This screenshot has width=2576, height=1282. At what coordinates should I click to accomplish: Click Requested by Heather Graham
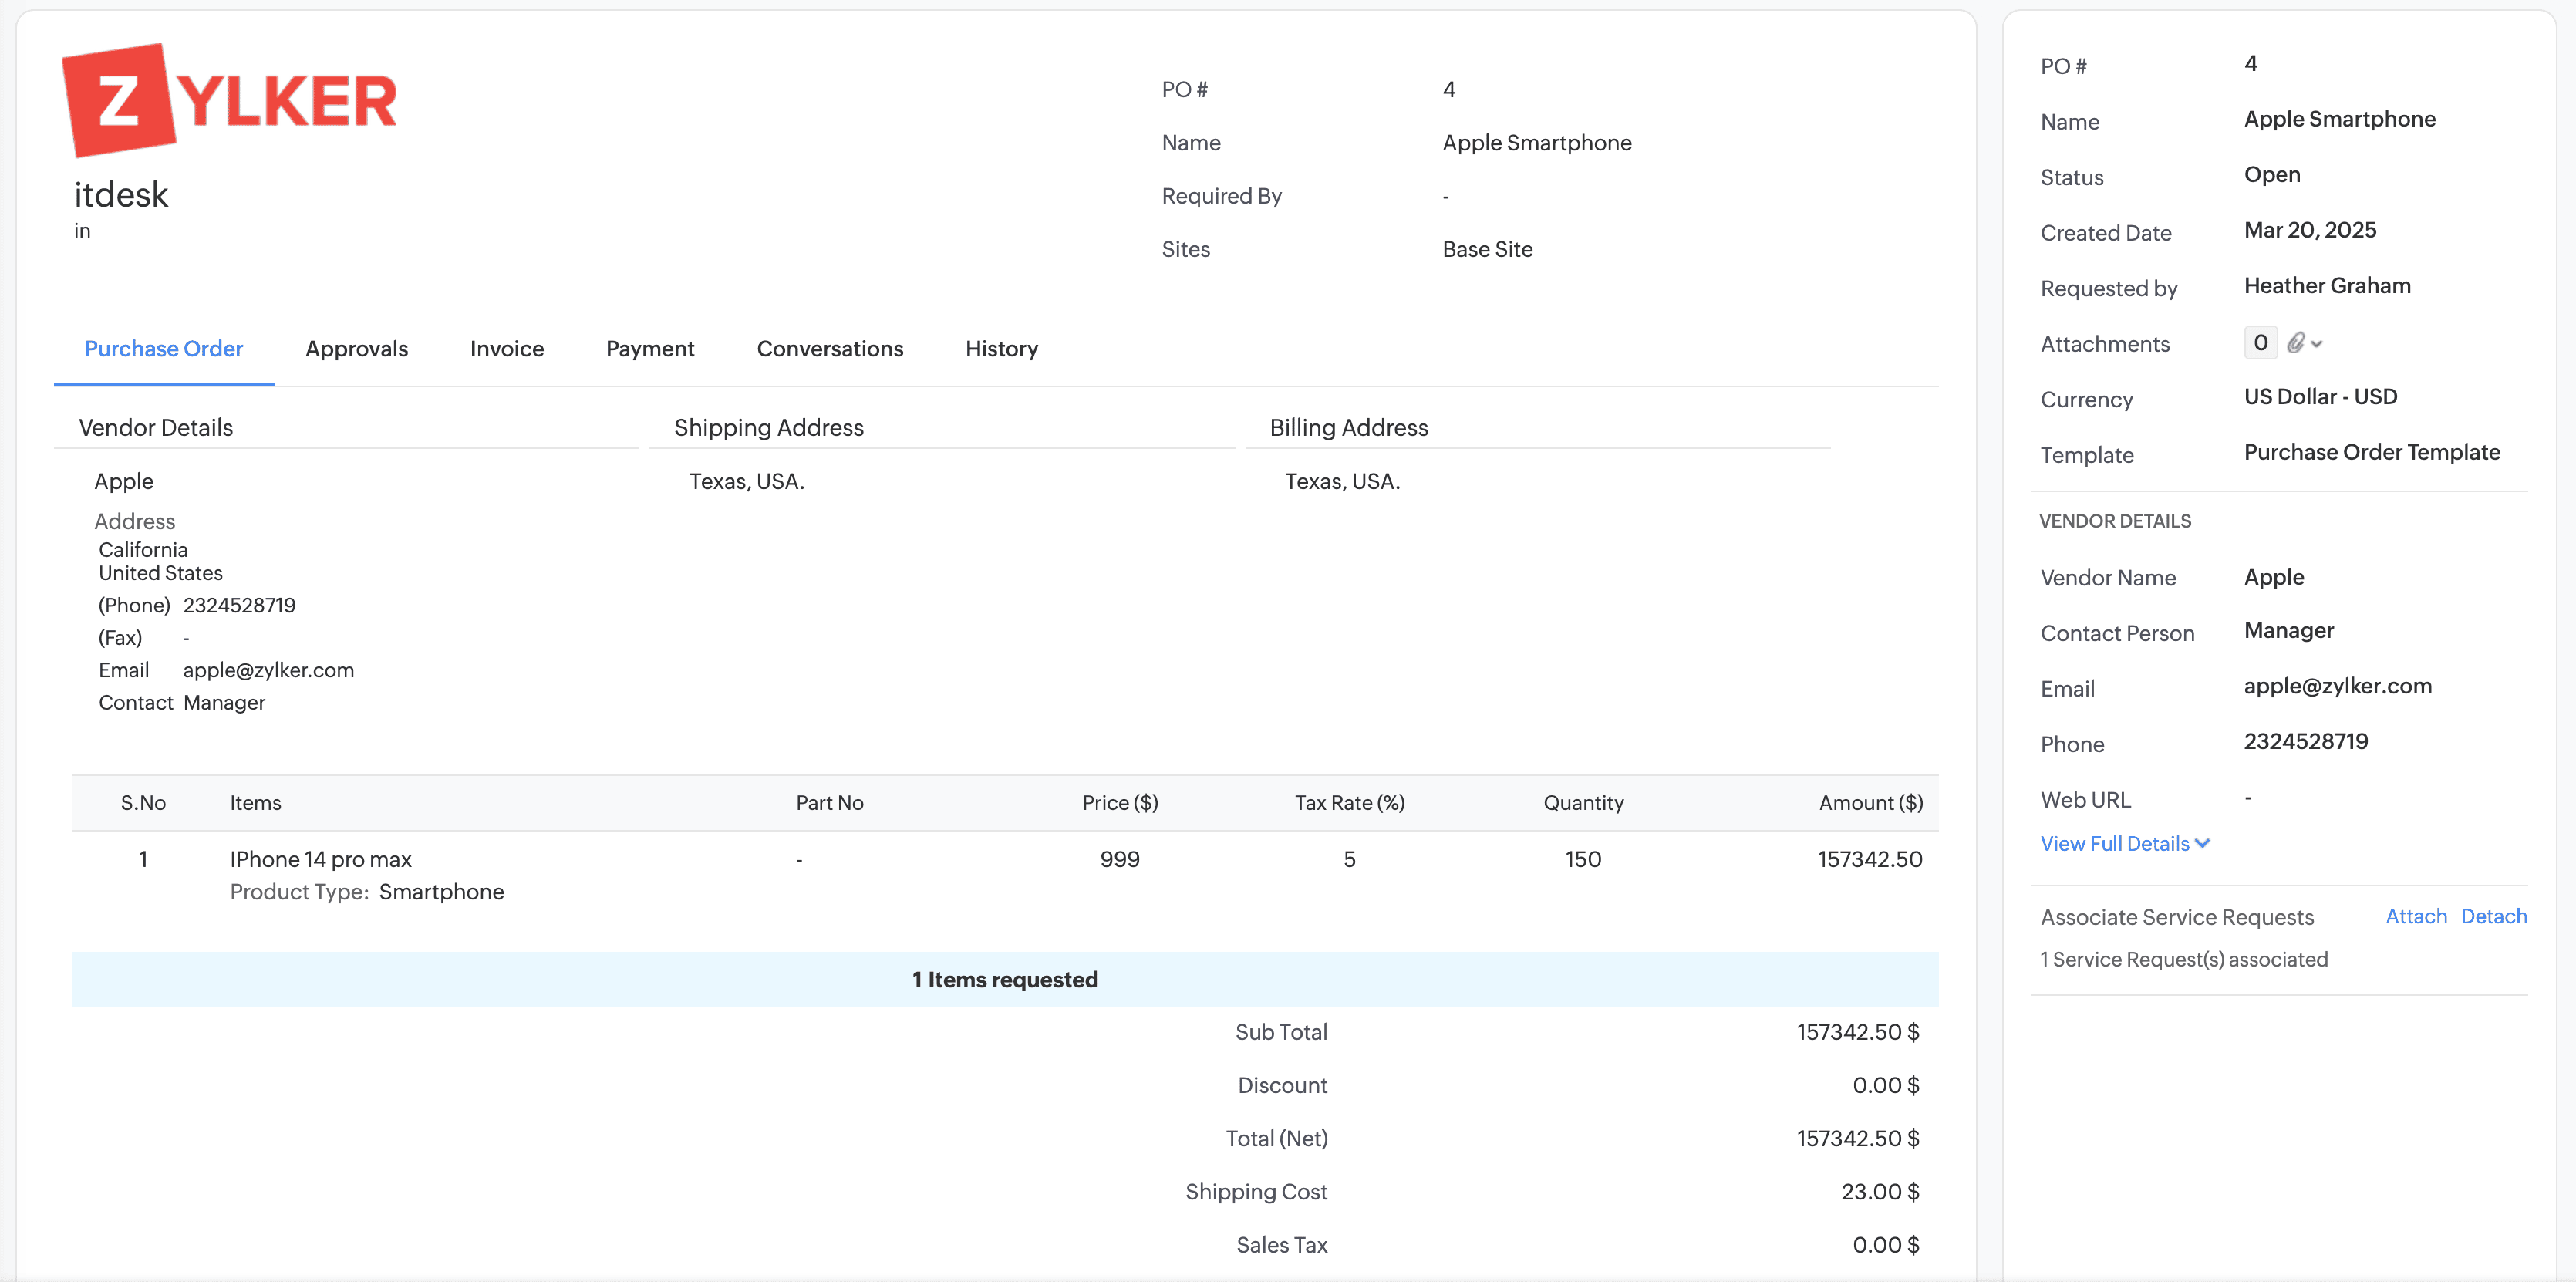[2327, 285]
